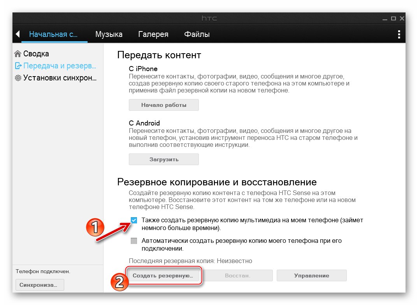Open the three-dot overflow menu
Image resolution: width=418 pixels, height=305 pixels.
(399, 34)
